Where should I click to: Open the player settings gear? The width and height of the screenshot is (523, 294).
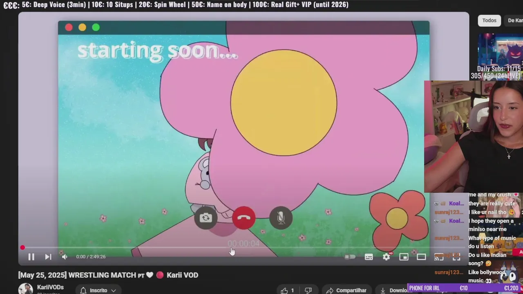[387, 257]
